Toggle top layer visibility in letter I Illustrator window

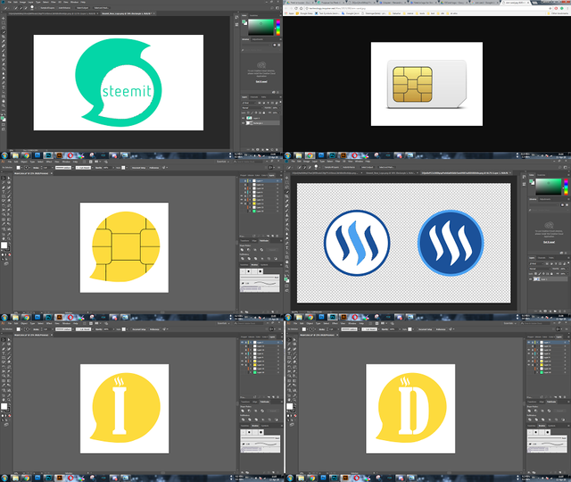[242, 343]
